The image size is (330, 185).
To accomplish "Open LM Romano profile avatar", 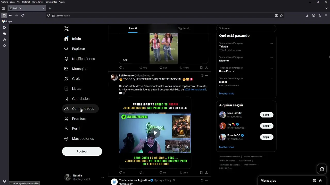I will (x=114, y=77).
